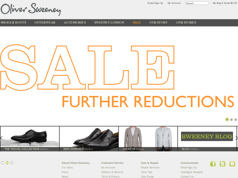The width and height of the screenshot is (238, 178).
Task: Open the Shoes & Boots menu
Action: coord(13,23)
